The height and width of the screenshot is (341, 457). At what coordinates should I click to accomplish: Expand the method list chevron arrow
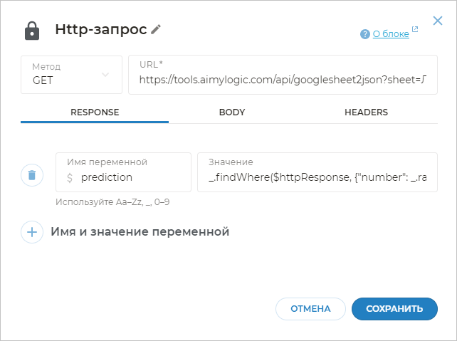click(x=106, y=75)
